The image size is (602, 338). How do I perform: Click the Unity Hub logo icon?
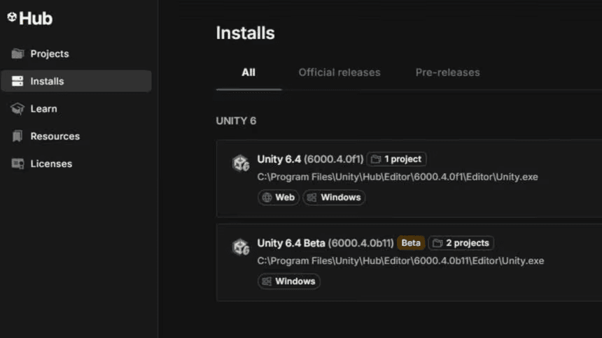click(x=12, y=17)
